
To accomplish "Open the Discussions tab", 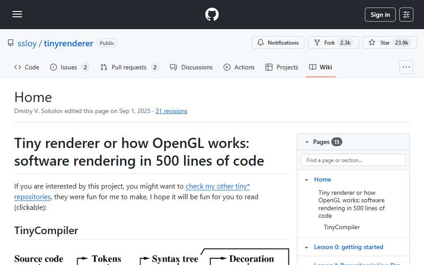I will (x=191, y=67).
